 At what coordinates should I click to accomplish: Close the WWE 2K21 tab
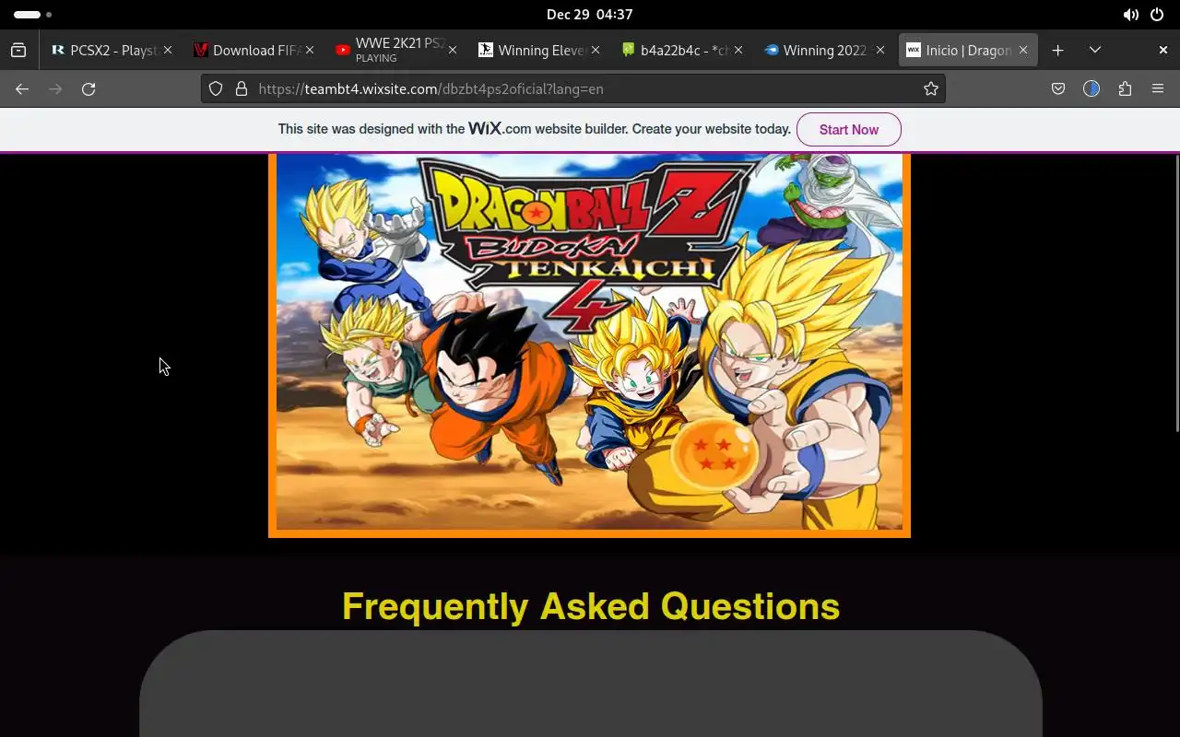453,51
